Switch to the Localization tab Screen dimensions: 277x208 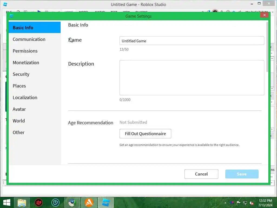pyautogui.click(x=35, y=97)
